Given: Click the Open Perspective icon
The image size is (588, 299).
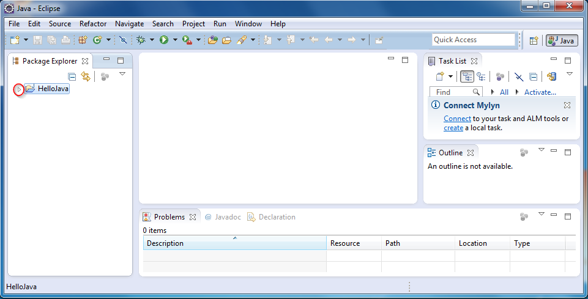Looking at the screenshot, I should [x=534, y=40].
